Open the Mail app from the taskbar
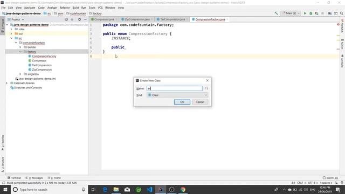Screen dimensions: 345x194 (127, 189)
